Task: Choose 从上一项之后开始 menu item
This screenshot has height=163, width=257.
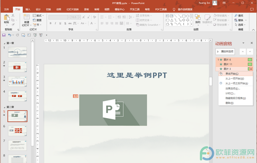Action: tap(236, 83)
